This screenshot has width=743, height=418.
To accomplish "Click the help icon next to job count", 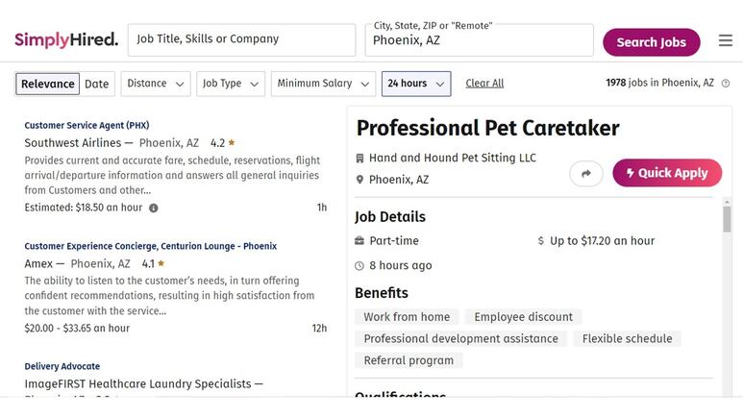I will 725,84.
